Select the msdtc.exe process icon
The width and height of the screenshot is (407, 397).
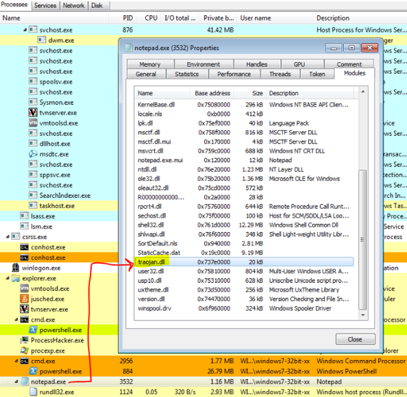[33, 154]
